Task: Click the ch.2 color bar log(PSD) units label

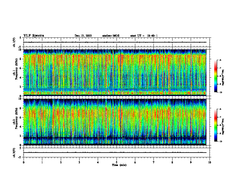Action: point(223,127)
